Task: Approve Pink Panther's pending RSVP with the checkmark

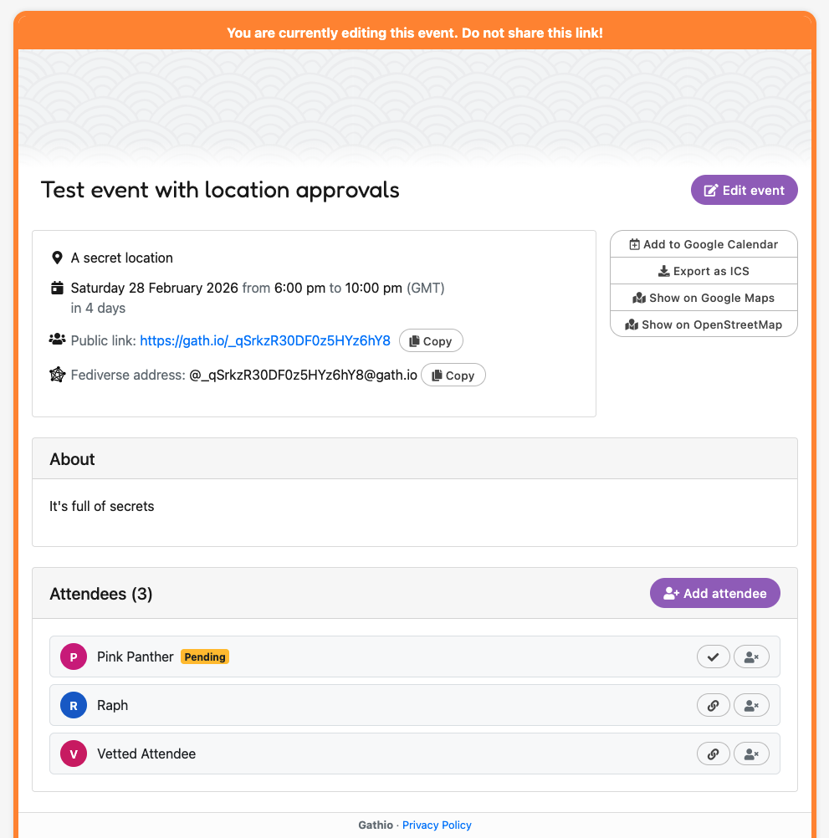Action: (713, 657)
